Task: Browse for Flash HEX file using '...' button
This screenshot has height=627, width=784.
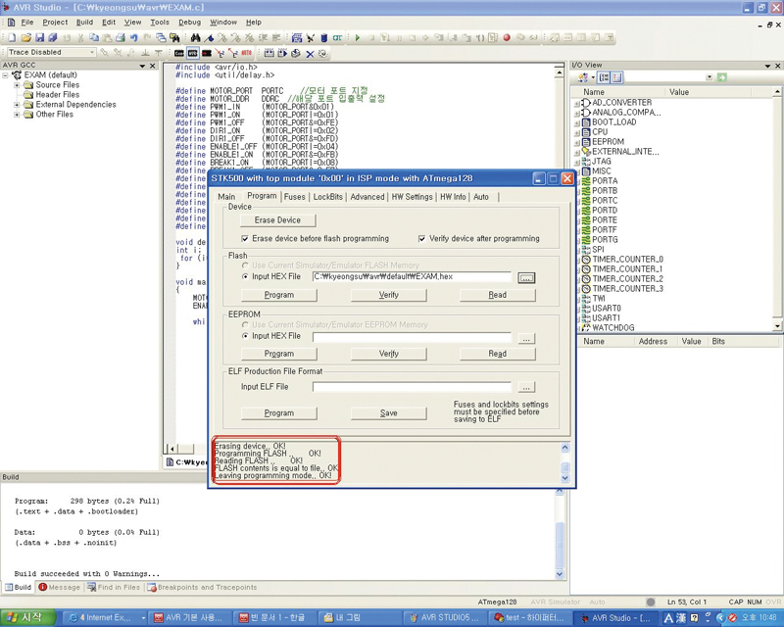Action: point(526,278)
